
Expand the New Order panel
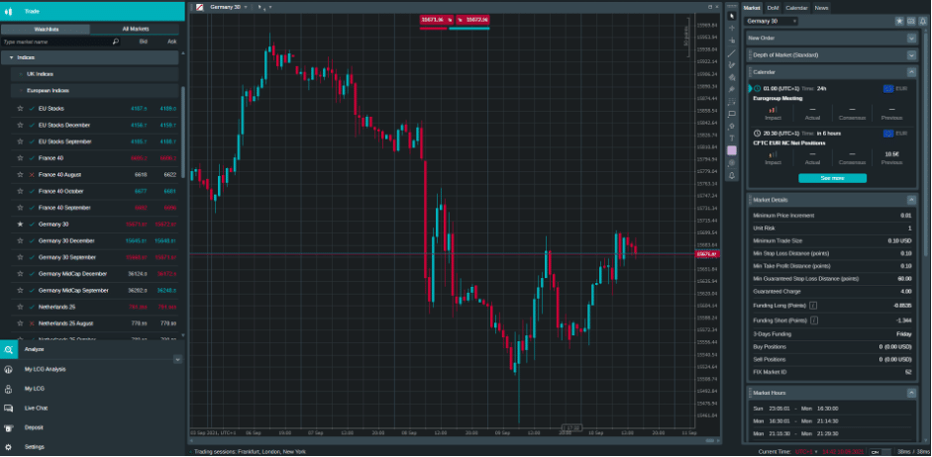tap(910, 38)
